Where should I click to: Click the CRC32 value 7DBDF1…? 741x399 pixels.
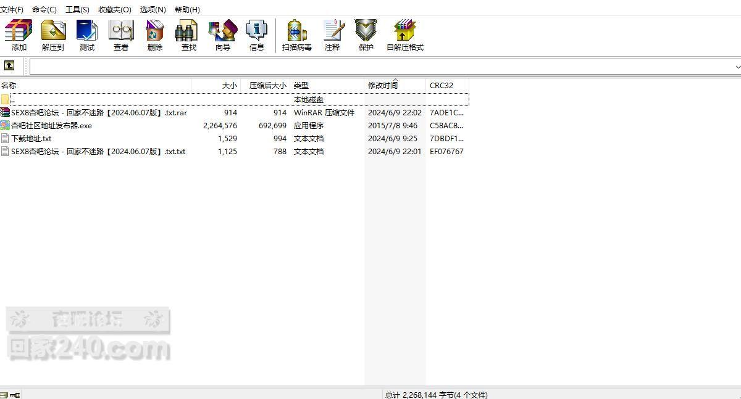[x=446, y=139]
